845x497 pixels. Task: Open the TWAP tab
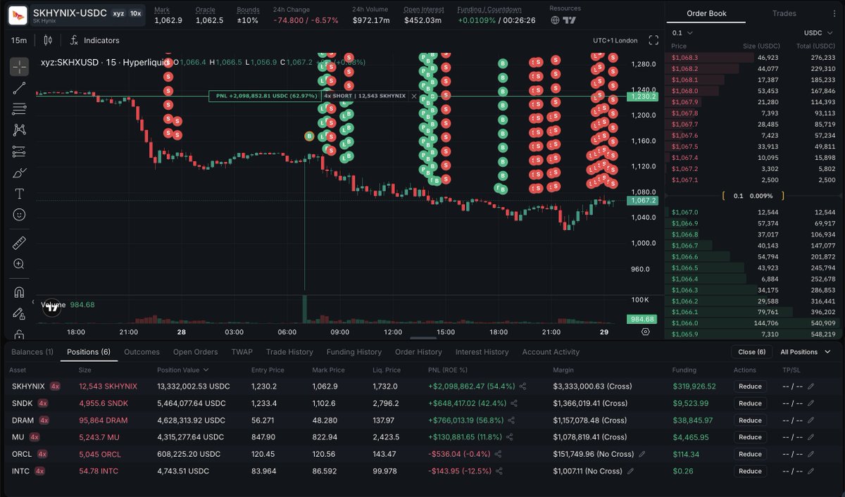242,352
